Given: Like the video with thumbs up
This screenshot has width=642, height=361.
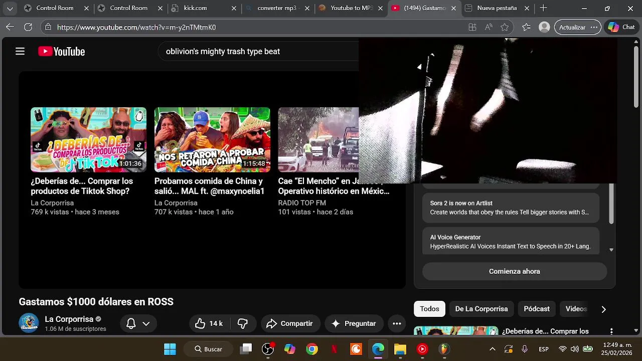Looking at the screenshot, I should click(209, 323).
